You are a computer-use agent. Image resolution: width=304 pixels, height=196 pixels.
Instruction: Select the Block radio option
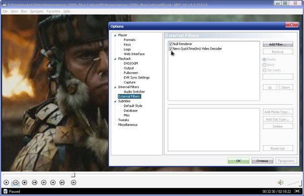[264, 65]
